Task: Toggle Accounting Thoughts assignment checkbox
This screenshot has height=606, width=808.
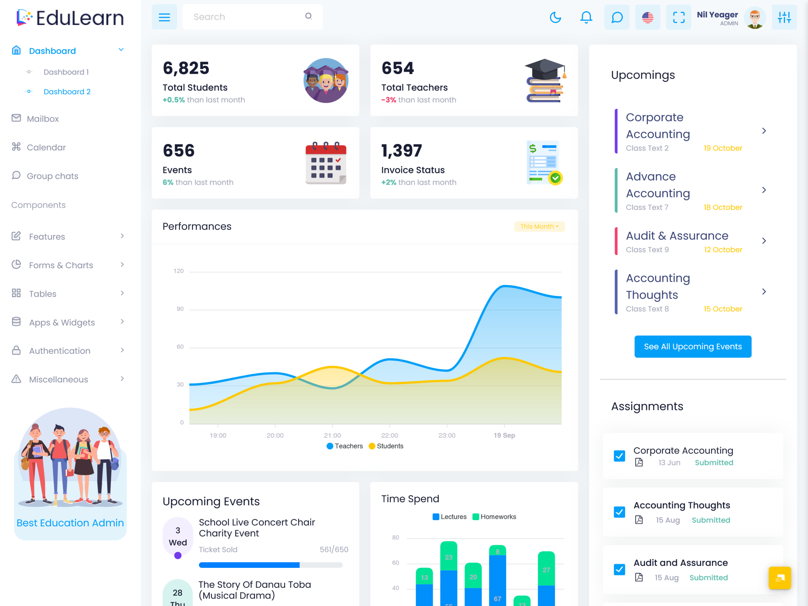Action: (620, 512)
